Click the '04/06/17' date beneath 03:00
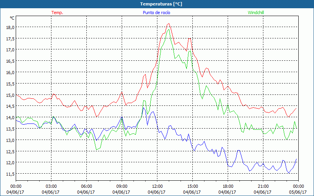Screen dimensions: 314x196 (51, 192)
